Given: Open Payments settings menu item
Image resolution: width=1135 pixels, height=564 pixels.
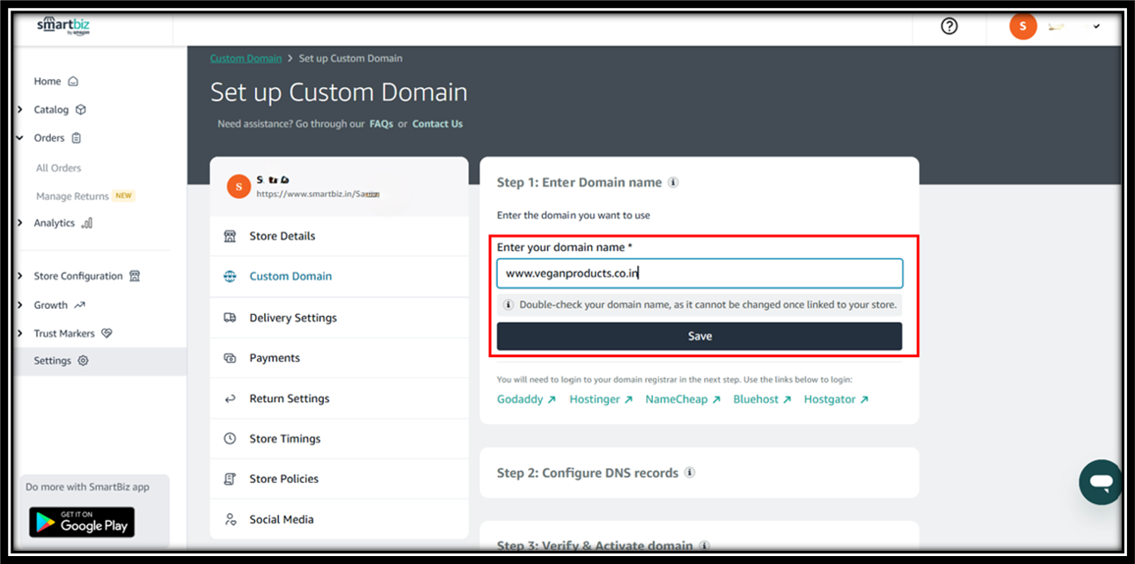Looking at the screenshot, I should click(275, 358).
